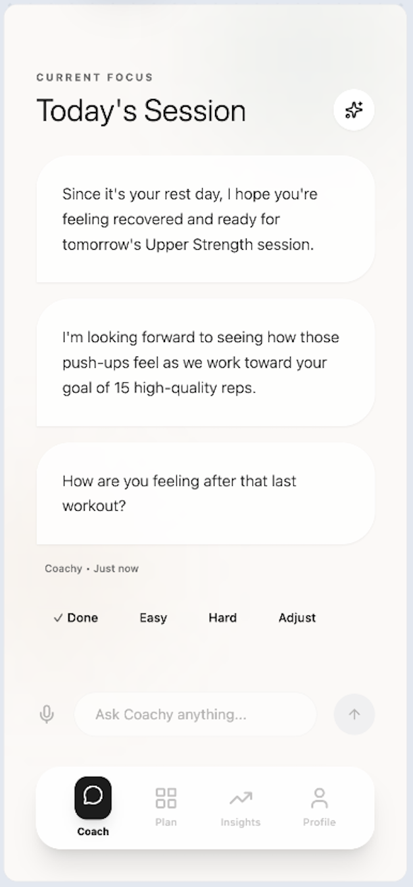Switch to the Profile tab label
This screenshot has height=887, width=413.
pos(320,822)
